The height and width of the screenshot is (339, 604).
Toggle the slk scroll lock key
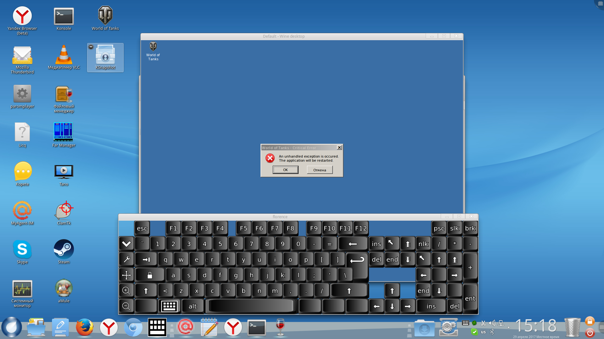point(454,229)
